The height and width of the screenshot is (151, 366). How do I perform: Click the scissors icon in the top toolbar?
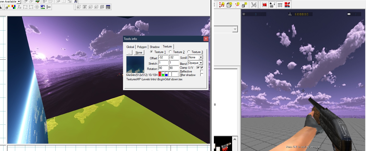tap(75, 1)
